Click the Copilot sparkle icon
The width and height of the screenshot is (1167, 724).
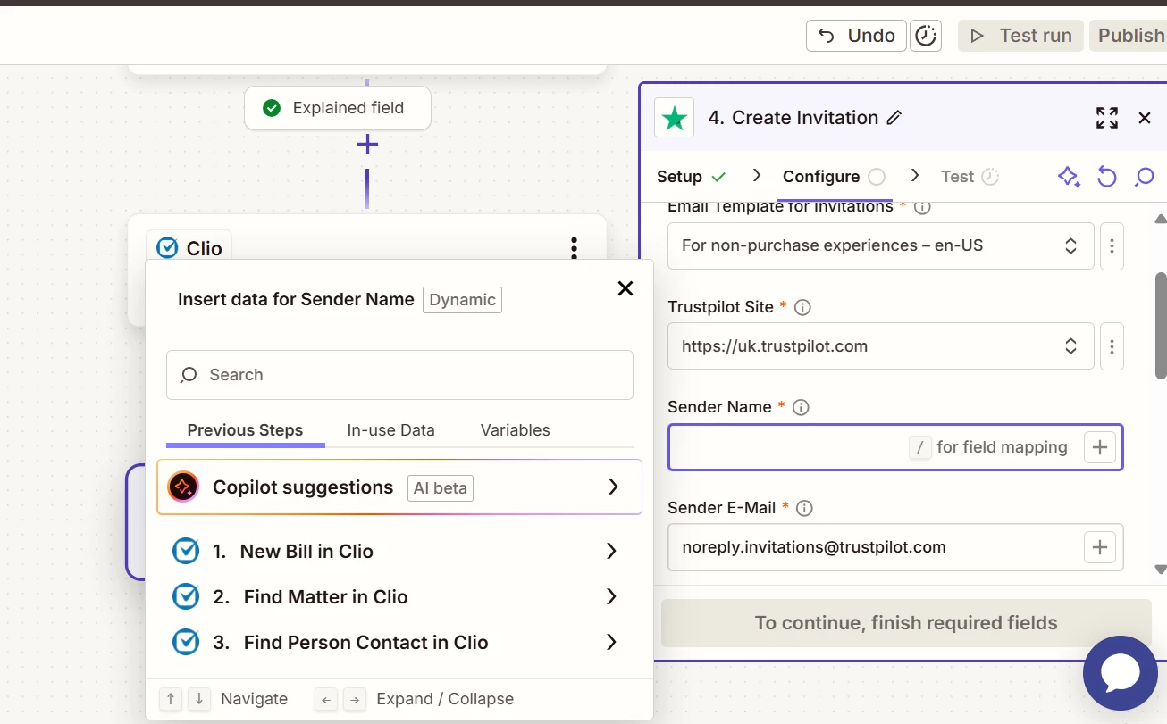point(183,487)
